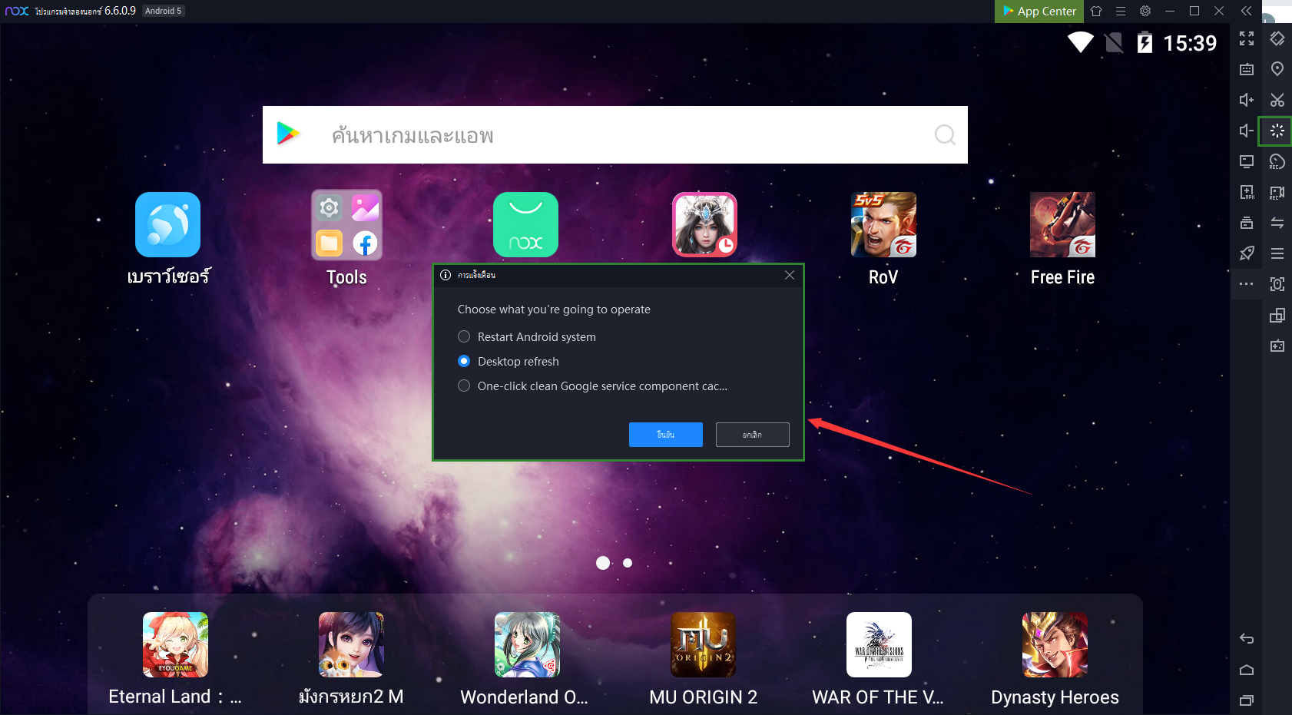
Task: Click the scissors screenshot icon in sidebar
Action: tap(1277, 100)
